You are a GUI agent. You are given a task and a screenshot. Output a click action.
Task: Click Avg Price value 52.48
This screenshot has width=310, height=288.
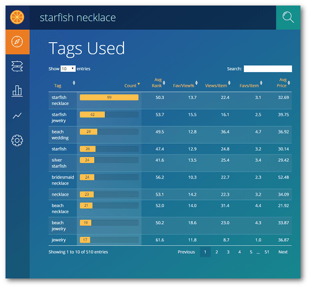[x=283, y=177]
